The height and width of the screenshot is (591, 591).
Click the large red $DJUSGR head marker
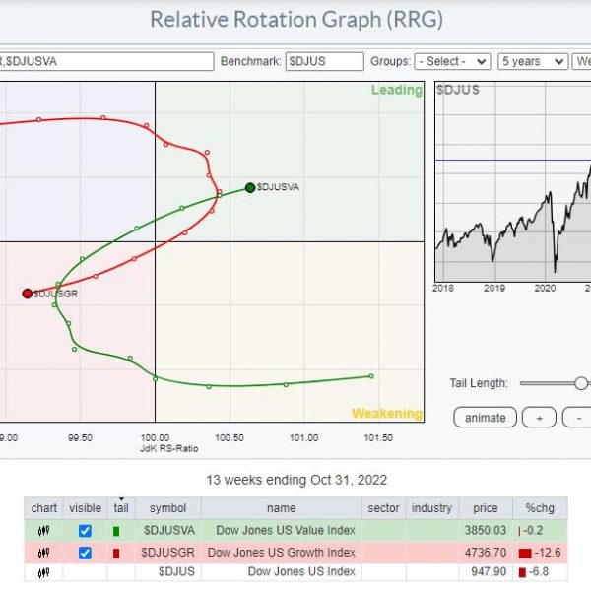tap(28, 294)
